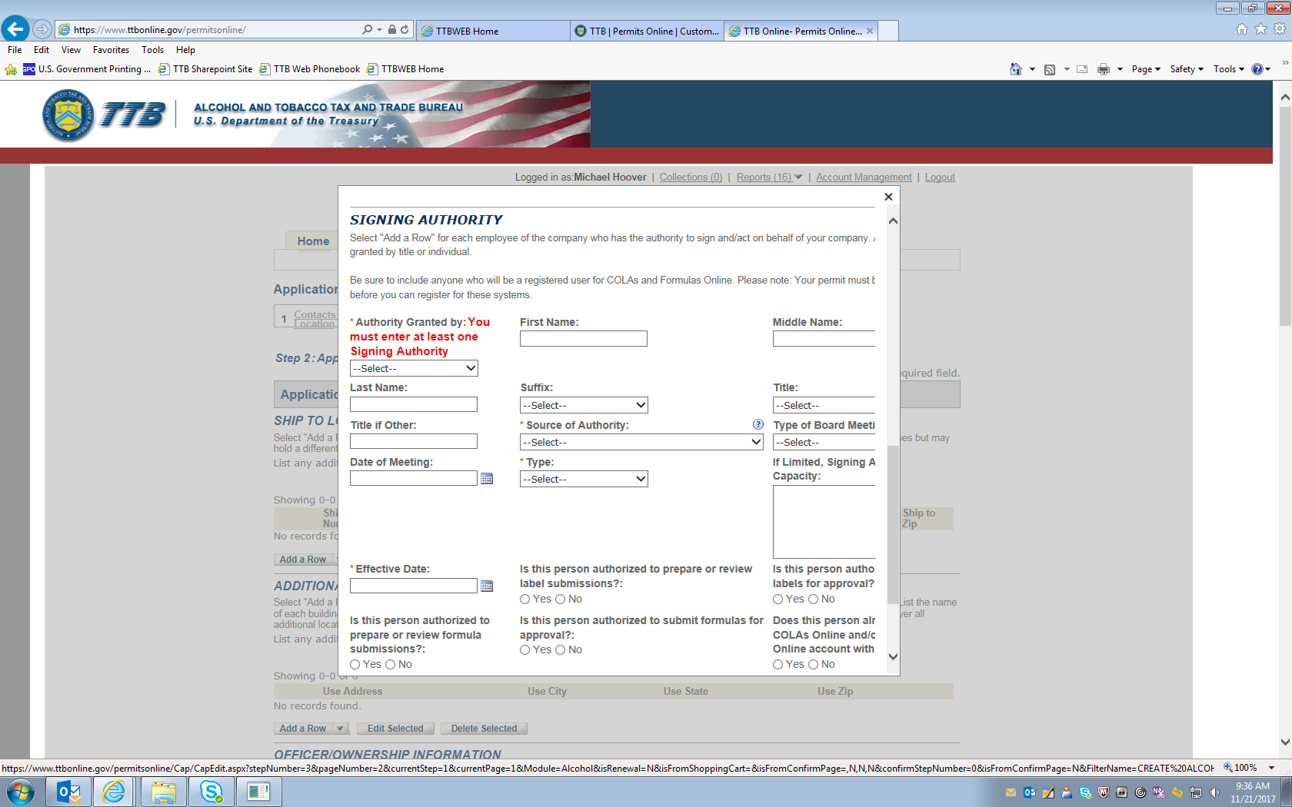Close the Signing Authority dialog
The width and height of the screenshot is (1292, 807).
pos(888,197)
